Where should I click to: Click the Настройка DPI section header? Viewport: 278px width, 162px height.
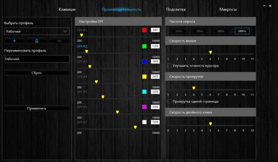(118, 21)
